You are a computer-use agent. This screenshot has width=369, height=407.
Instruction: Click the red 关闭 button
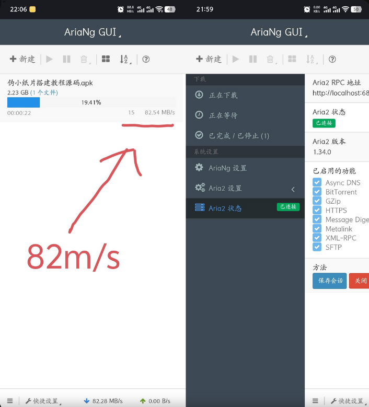[x=359, y=281]
